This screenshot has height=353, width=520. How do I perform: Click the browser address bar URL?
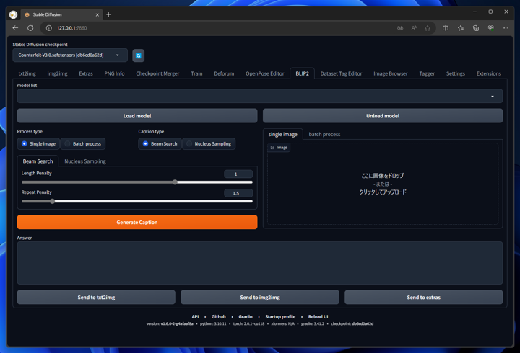tap(71, 28)
